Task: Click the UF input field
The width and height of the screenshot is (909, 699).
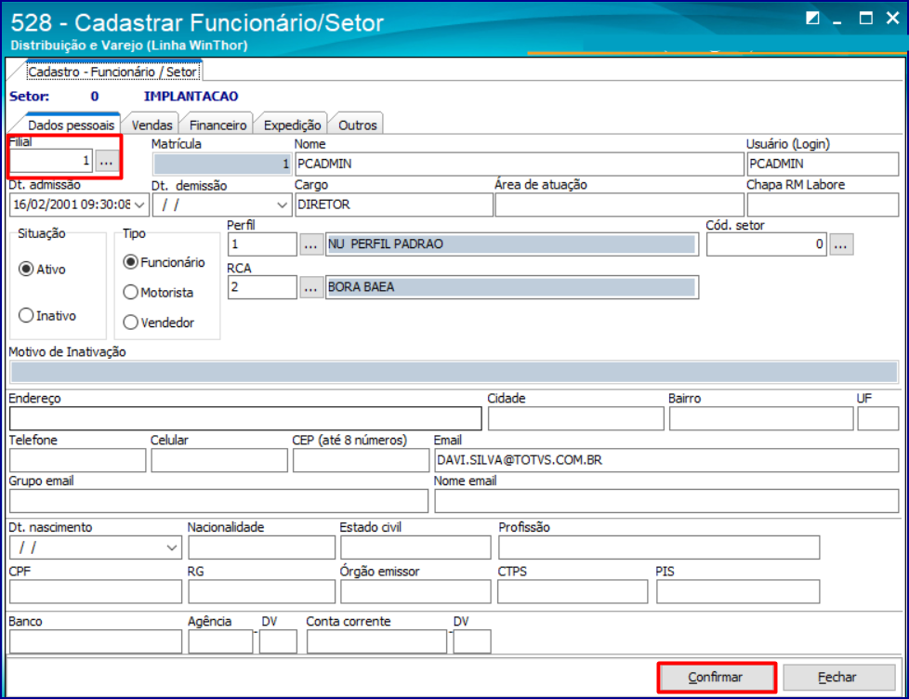Action: pos(877,418)
